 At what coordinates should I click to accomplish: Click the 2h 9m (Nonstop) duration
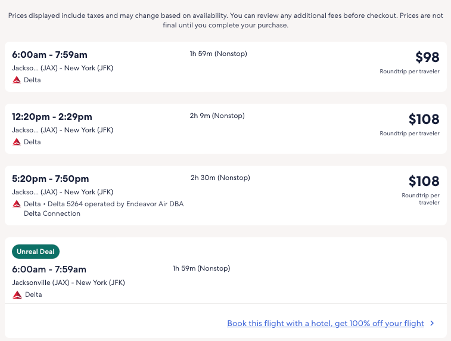(217, 116)
